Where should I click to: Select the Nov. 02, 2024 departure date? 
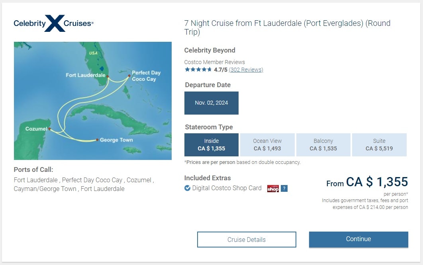211,103
